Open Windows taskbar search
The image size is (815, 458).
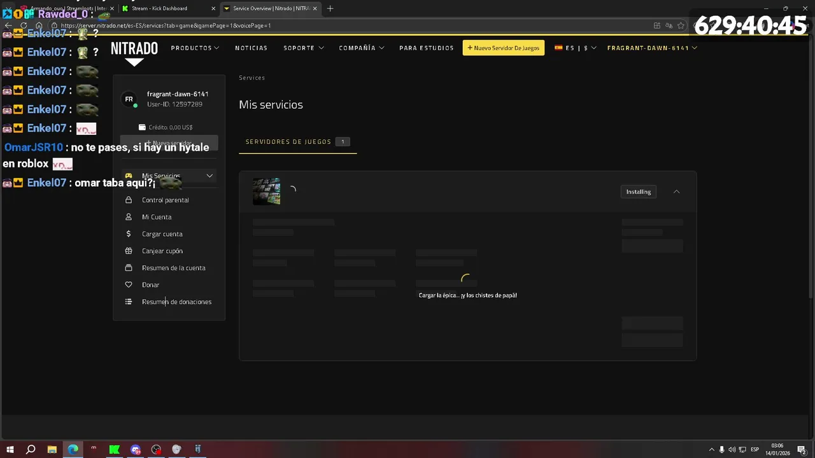tap(31, 450)
